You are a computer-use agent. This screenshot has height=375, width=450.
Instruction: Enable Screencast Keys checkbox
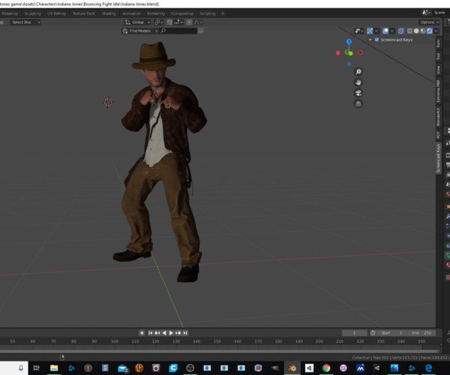click(x=376, y=40)
